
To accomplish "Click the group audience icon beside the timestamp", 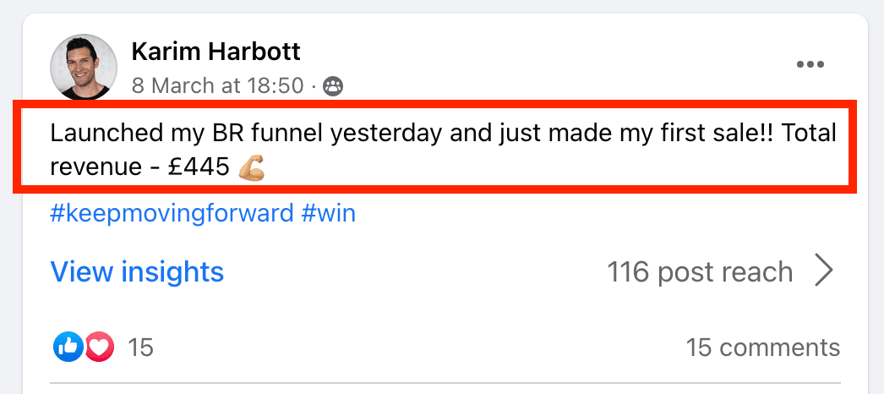I will 334,85.
